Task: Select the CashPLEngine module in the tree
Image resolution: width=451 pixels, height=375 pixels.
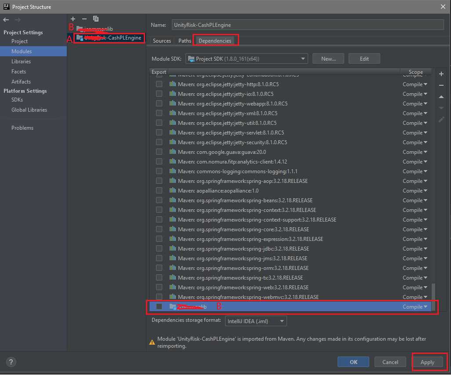Action: click(x=109, y=38)
